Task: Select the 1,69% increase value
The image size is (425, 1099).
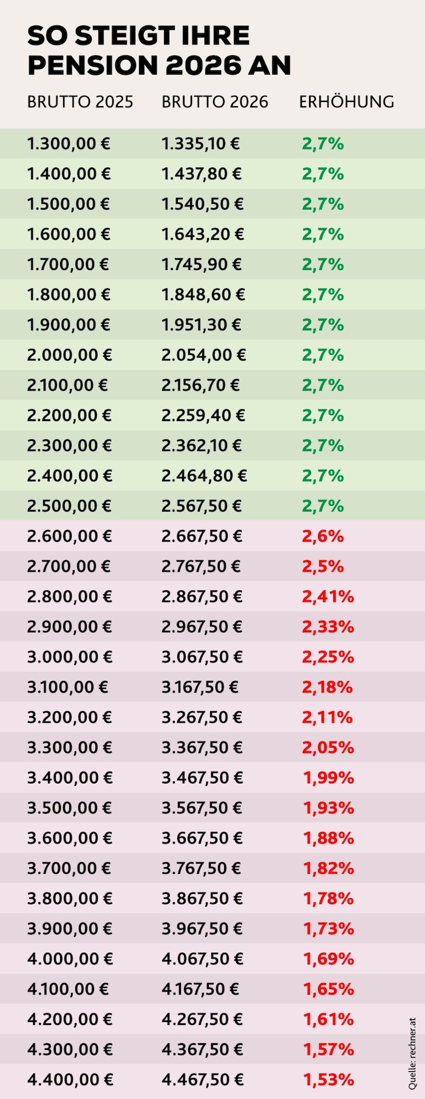Action: click(328, 959)
